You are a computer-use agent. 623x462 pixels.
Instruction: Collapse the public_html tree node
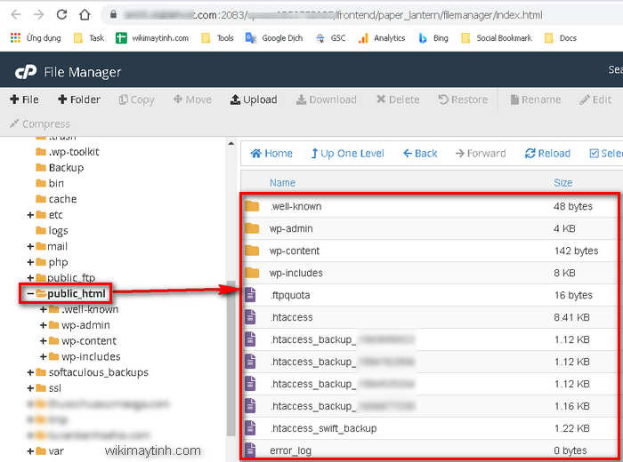click(30, 294)
